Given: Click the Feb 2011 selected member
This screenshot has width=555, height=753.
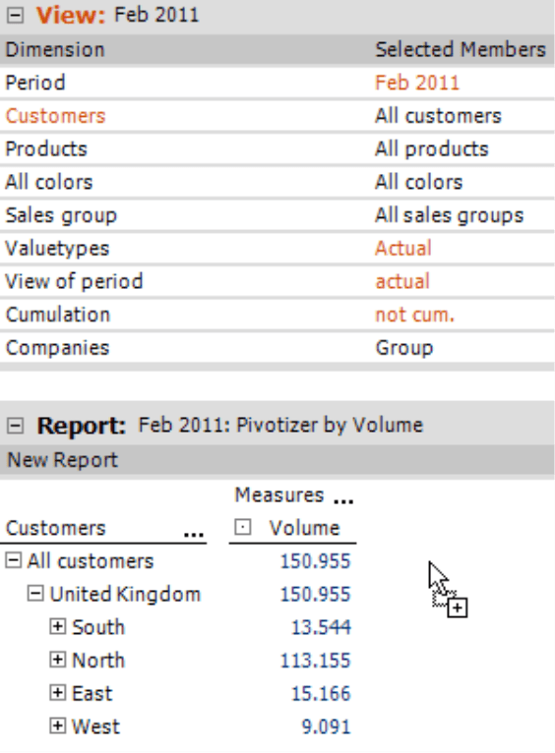Looking at the screenshot, I should 417,83.
